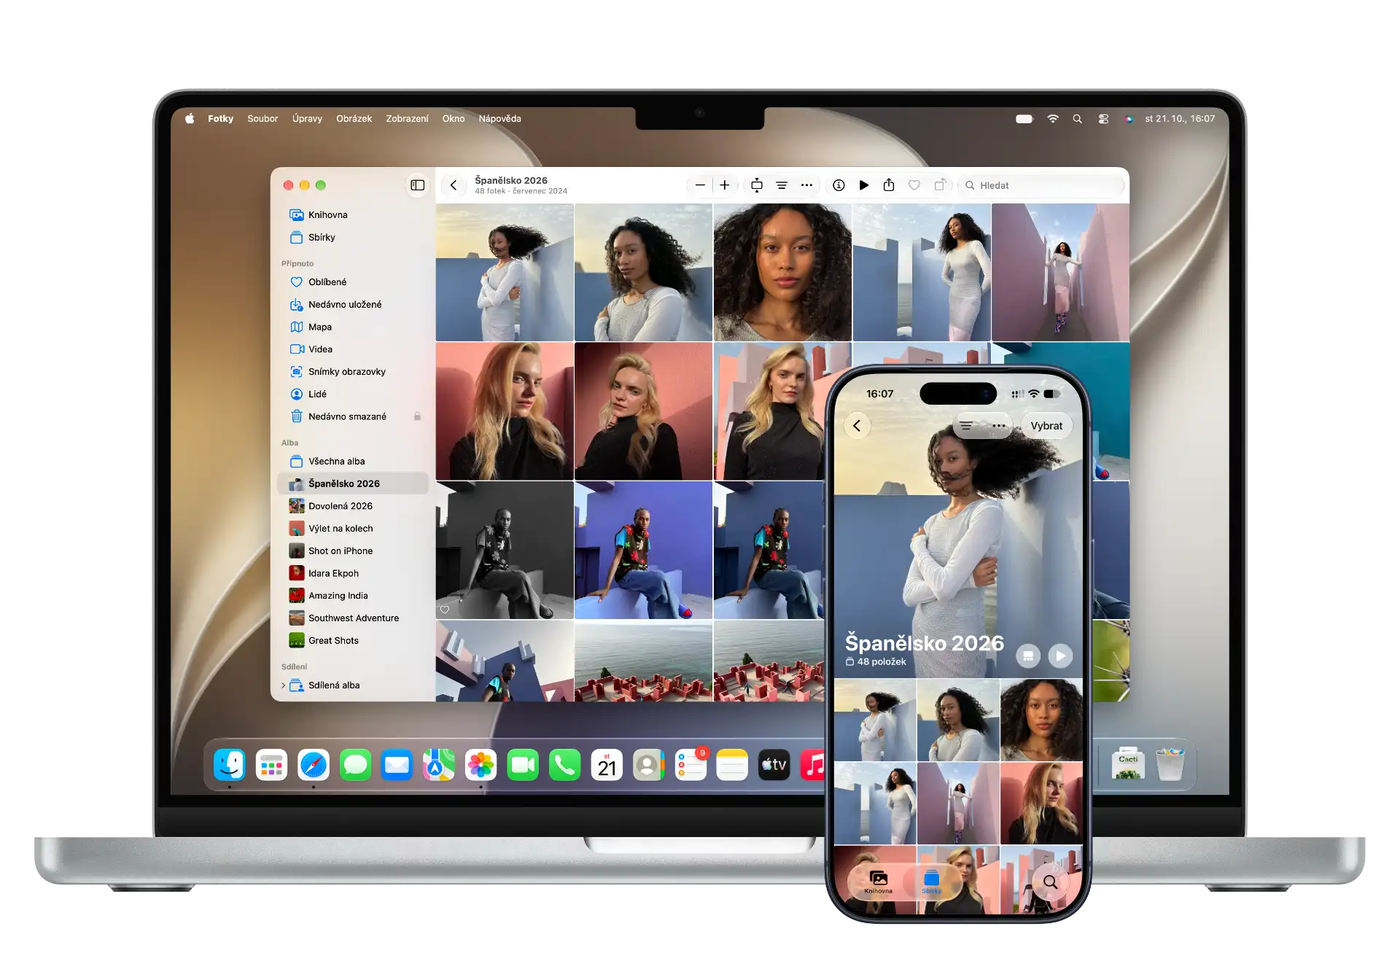This screenshot has height=980, width=1400.
Task: Go back with the Mac toolbar chevron
Action: point(454,185)
